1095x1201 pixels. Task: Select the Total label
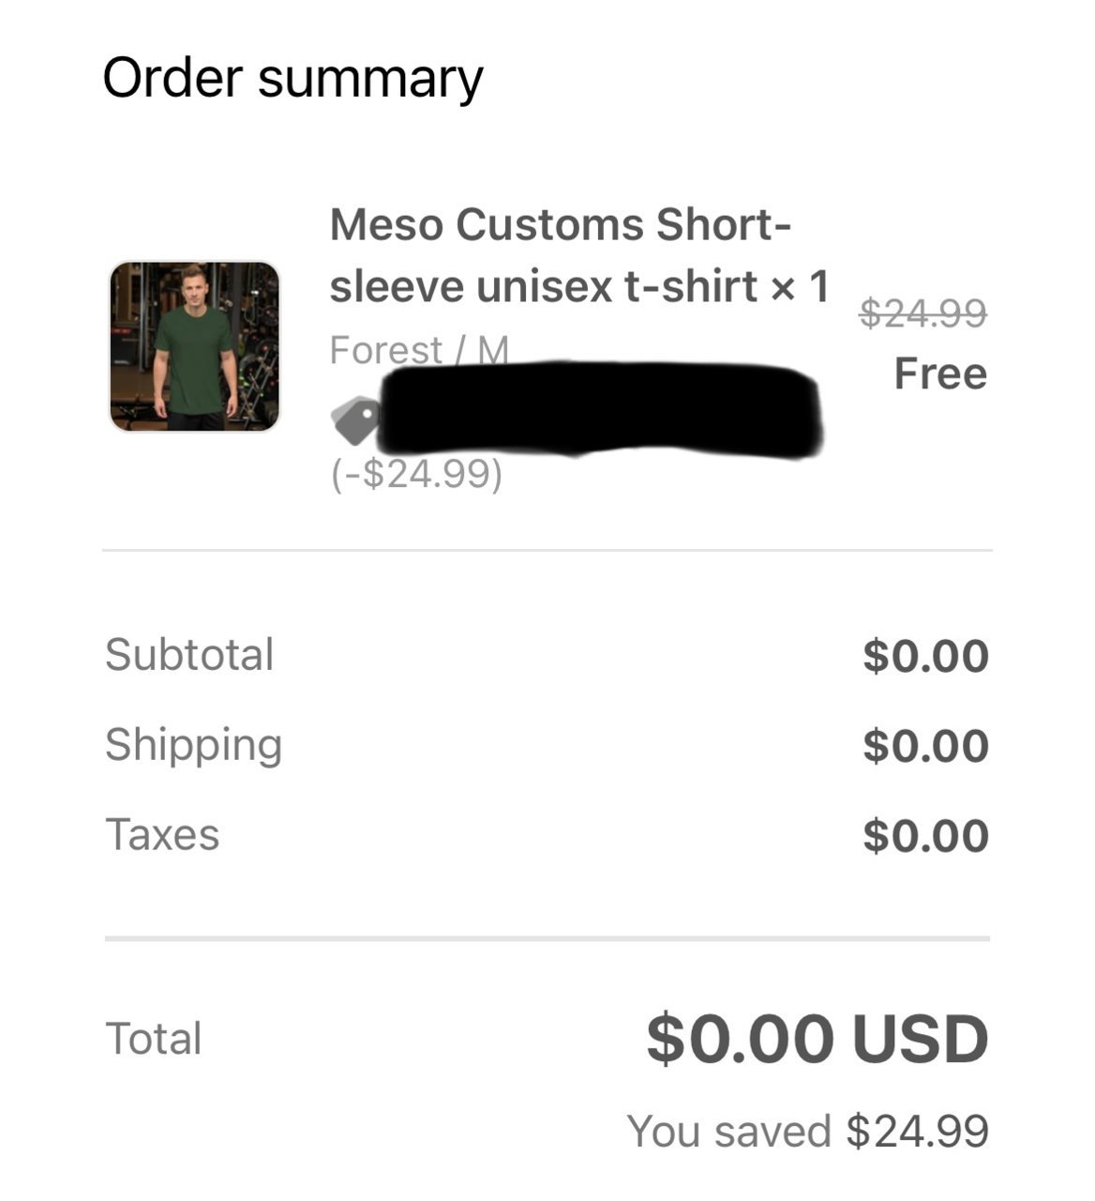pyautogui.click(x=154, y=1039)
